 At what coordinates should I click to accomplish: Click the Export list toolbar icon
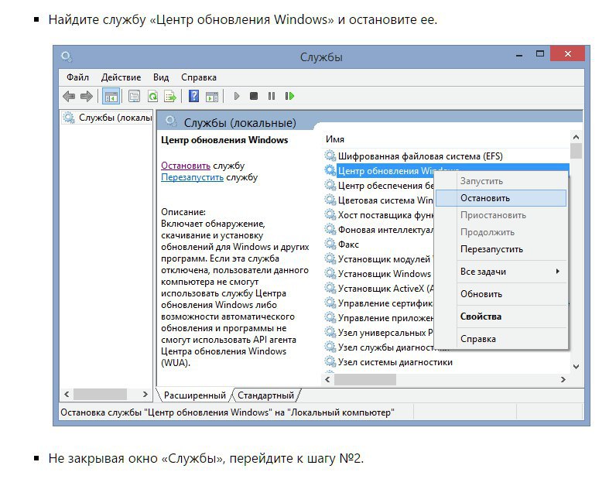[170, 96]
